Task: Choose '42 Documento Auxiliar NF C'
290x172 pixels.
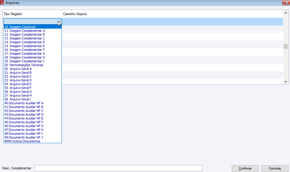Action: [33, 111]
